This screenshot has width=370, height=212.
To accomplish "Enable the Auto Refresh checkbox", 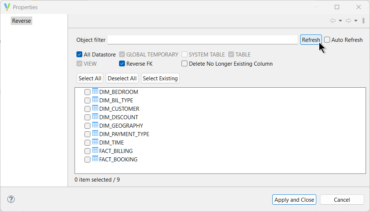I will pos(327,40).
